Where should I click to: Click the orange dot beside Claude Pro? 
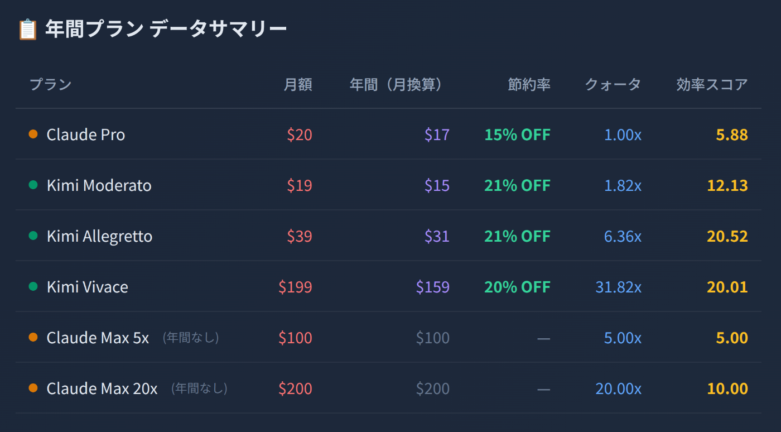tap(33, 134)
